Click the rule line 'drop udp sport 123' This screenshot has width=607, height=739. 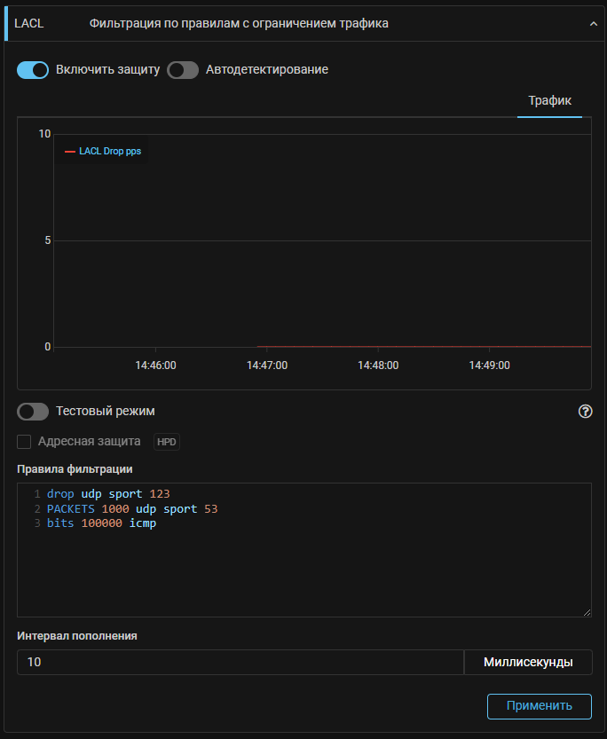(x=107, y=493)
